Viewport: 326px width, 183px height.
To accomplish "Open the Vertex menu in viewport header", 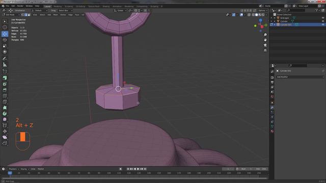I will point(63,15).
